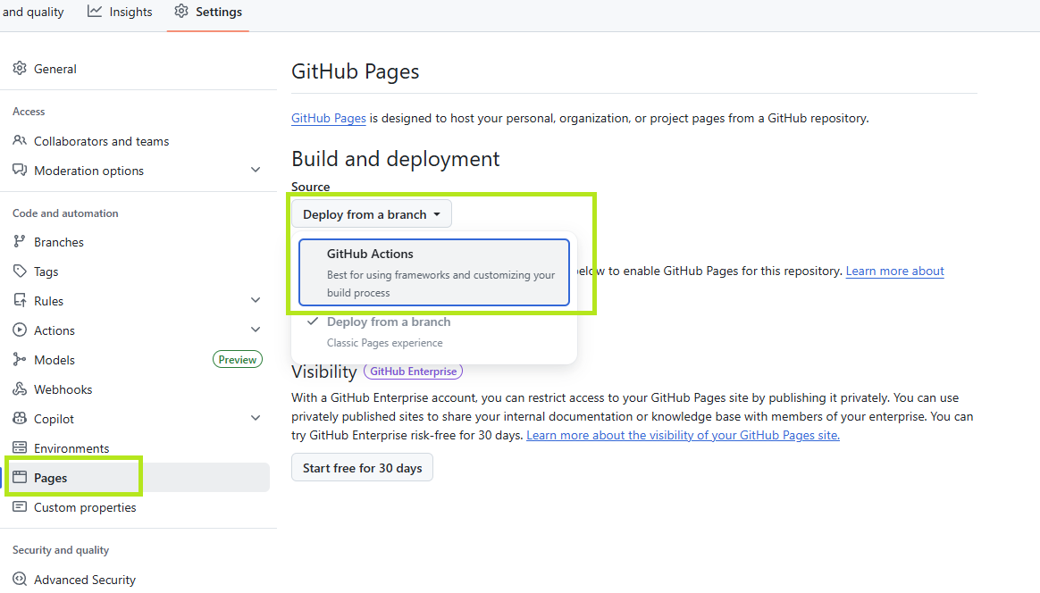
Task: Click the Learn more about link
Action: pos(894,271)
